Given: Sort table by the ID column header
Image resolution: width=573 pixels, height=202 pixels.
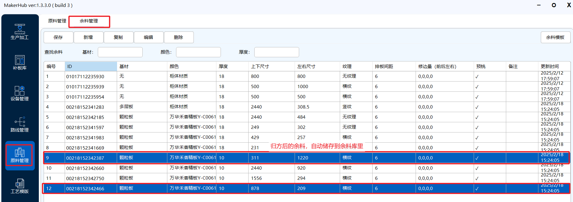Looking at the screenshot, I should 91,67.
